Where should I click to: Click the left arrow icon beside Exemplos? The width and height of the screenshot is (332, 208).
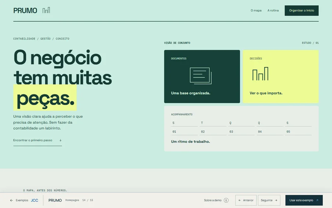(x=11, y=200)
